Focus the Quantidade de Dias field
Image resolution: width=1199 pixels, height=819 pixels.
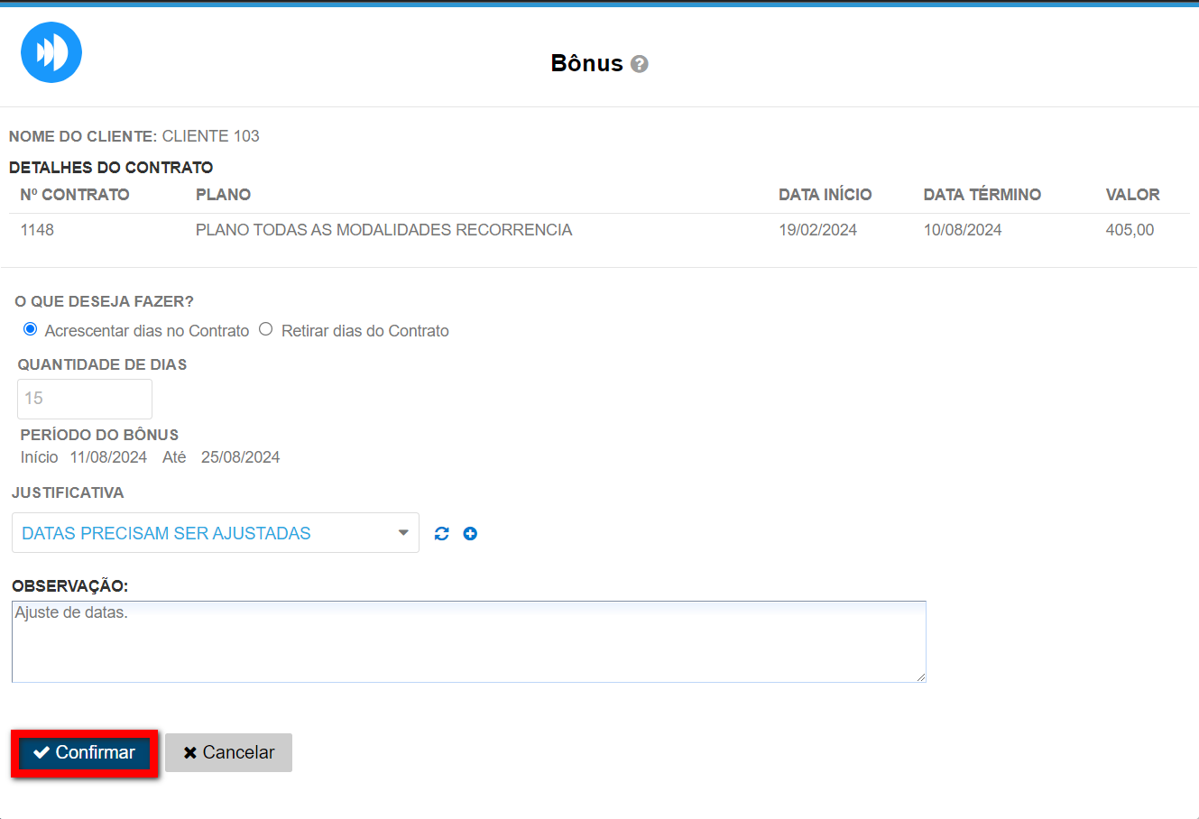pyautogui.click(x=85, y=399)
